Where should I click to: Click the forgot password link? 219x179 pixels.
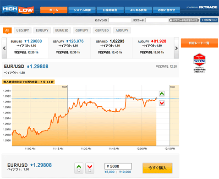click(184, 20)
